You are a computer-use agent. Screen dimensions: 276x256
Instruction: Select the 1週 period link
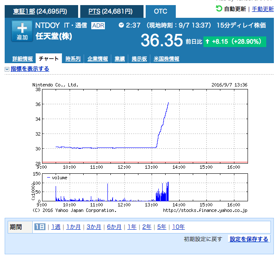[x=56, y=227]
